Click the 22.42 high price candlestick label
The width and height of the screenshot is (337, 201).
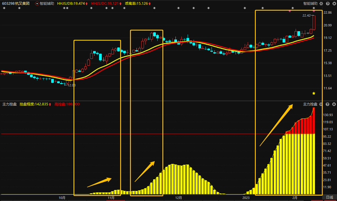pyautogui.click(x=306, y=15)
